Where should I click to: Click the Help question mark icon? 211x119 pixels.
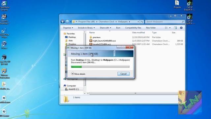coord(181,28)
